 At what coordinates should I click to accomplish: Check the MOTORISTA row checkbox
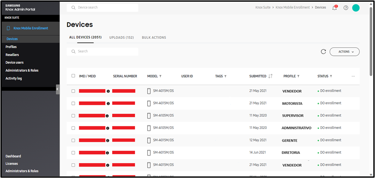[73, 104]
